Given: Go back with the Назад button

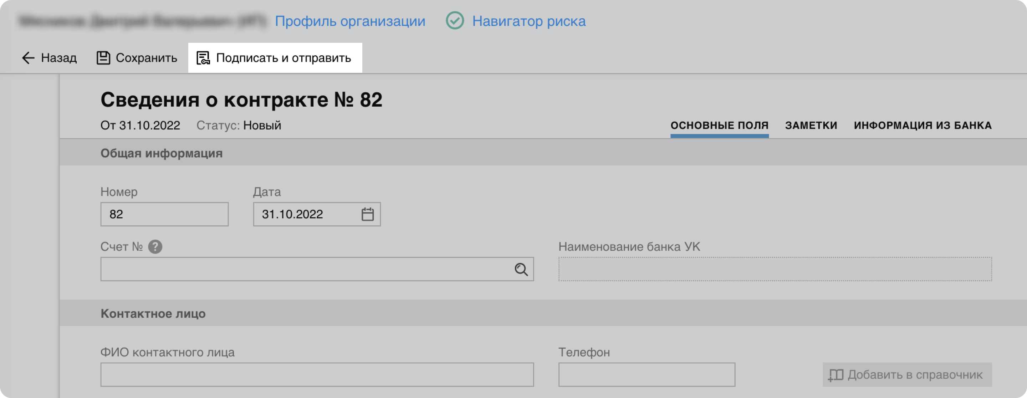Looking at the screenshot, I should point(58,58).
